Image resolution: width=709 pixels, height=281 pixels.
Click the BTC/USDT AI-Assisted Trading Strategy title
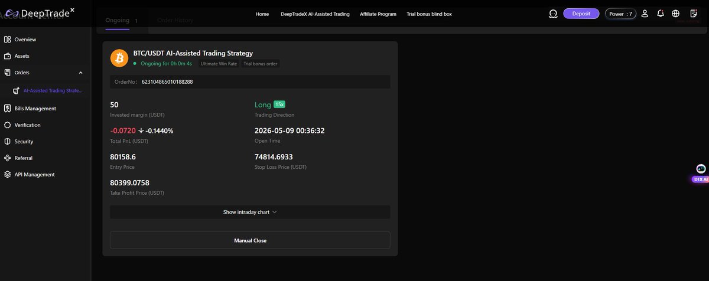[x=193, y=53]
